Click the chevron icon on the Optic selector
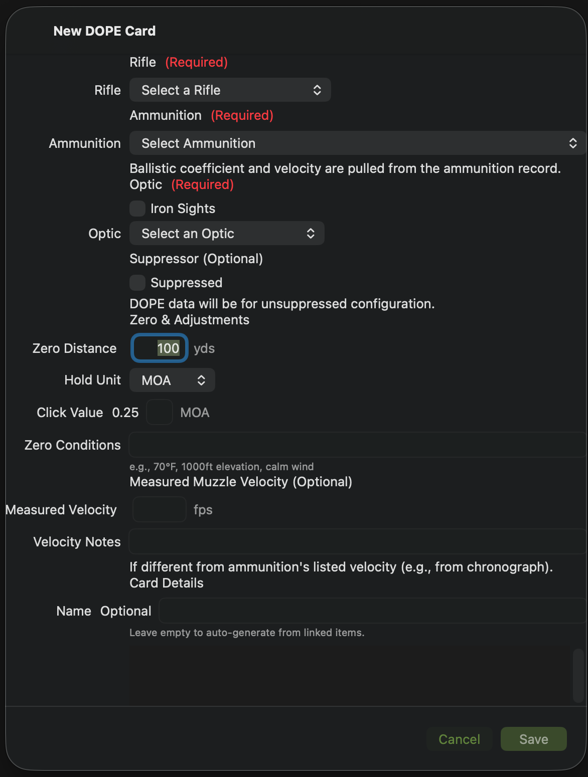588x777 pixels. pyautogui.click(x=311, y=233)
